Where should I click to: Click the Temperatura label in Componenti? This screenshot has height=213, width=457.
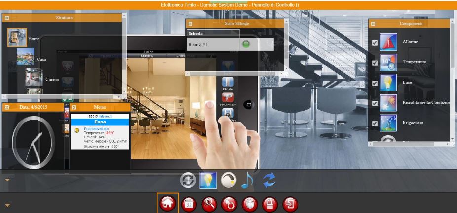[414, 62]
